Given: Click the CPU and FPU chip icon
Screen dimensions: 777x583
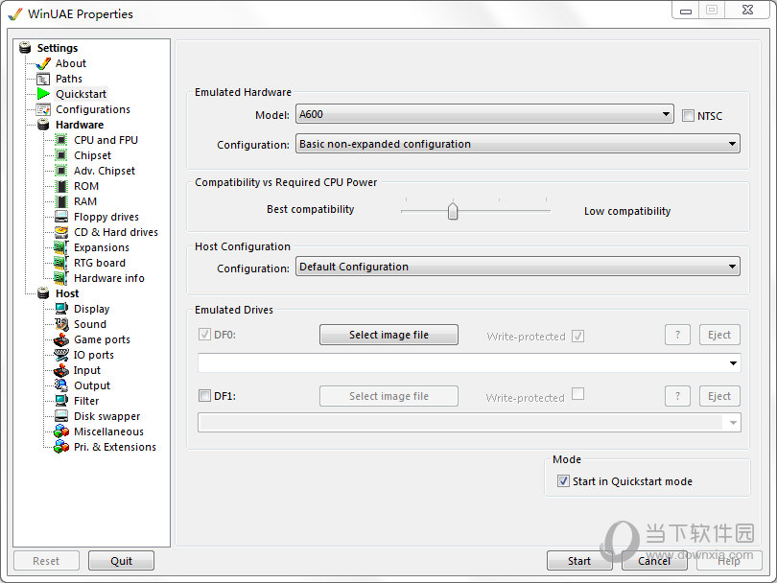Looking at the screenshot, I should (x=61, y=140).
